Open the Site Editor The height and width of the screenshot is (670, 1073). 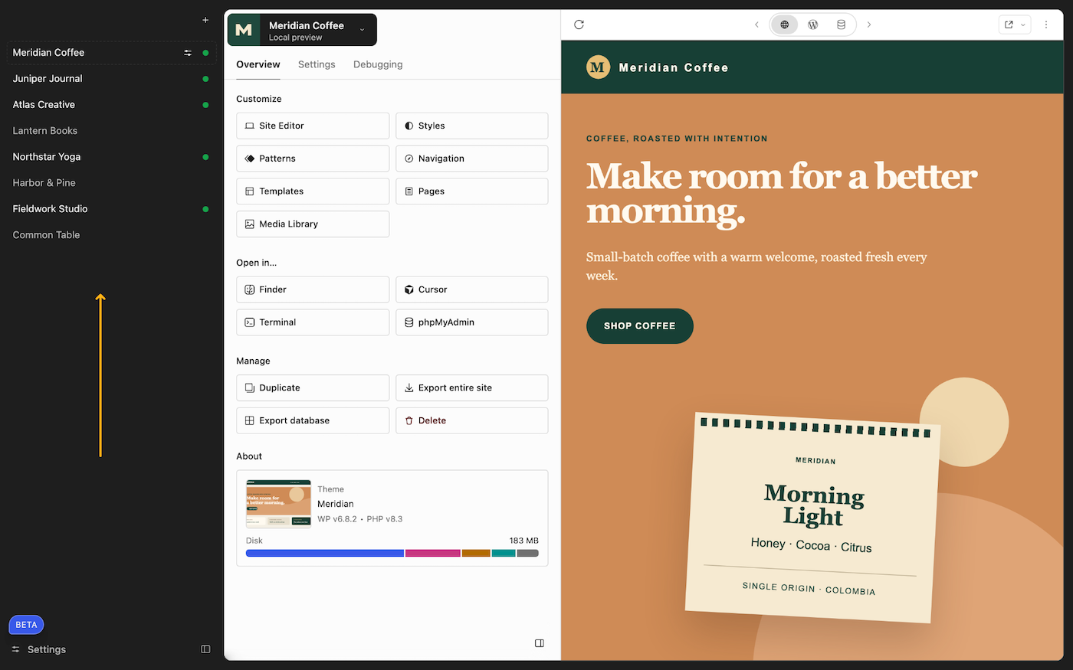tap(313, 126)
